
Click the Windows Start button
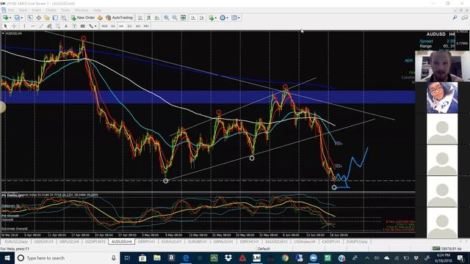coord(7,257)
